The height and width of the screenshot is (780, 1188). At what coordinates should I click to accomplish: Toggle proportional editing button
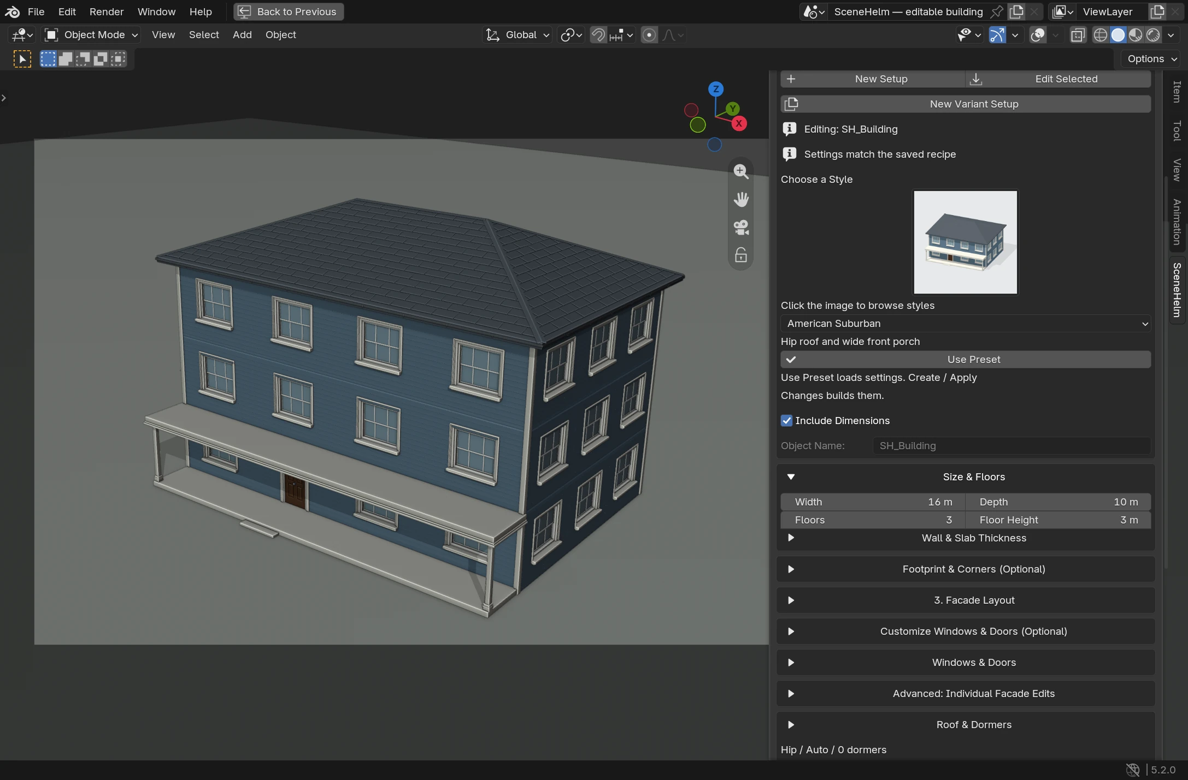tap(649, 35)
